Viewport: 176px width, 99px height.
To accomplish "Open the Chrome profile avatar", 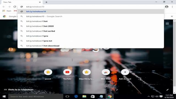I will tap(167, 7).
